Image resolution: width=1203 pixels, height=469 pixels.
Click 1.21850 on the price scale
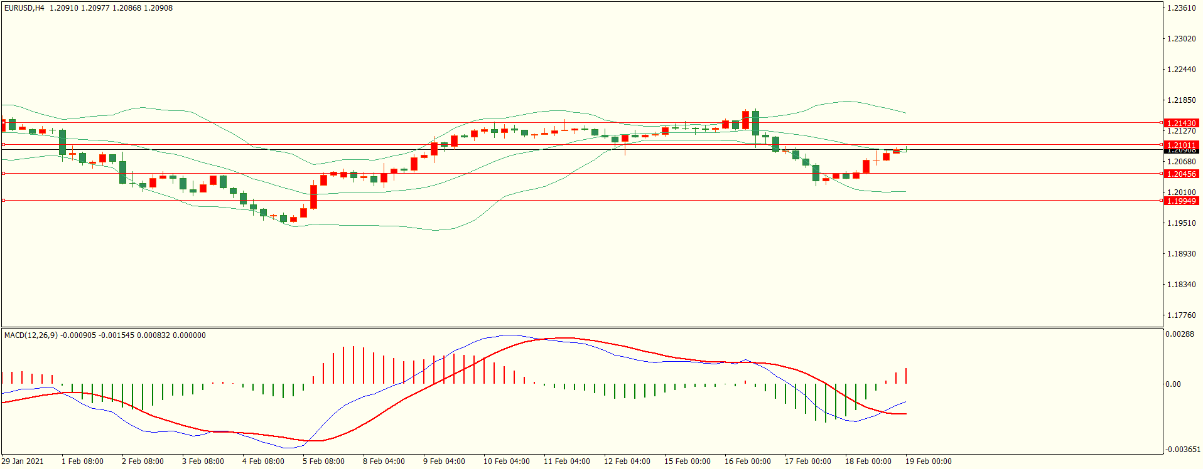coord(1181,100)
